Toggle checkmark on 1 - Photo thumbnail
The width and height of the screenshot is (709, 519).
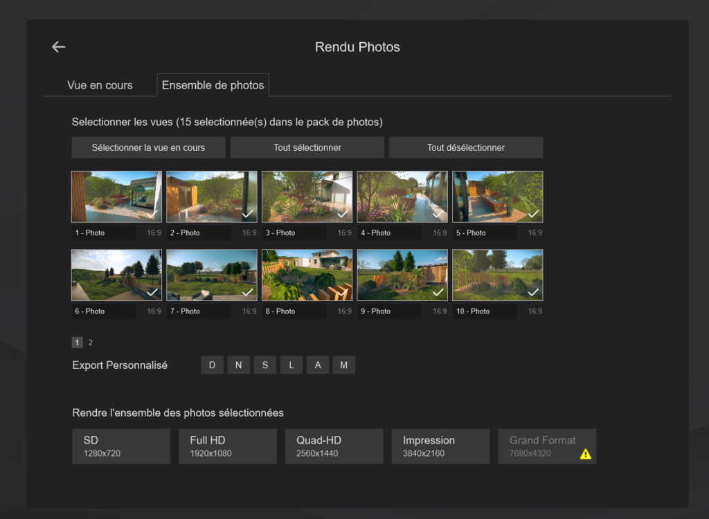pos(152,214)
